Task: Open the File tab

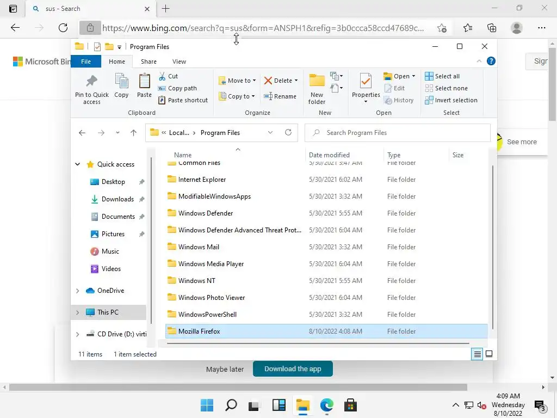Action: pyautogui.click(x=86, y=62)
